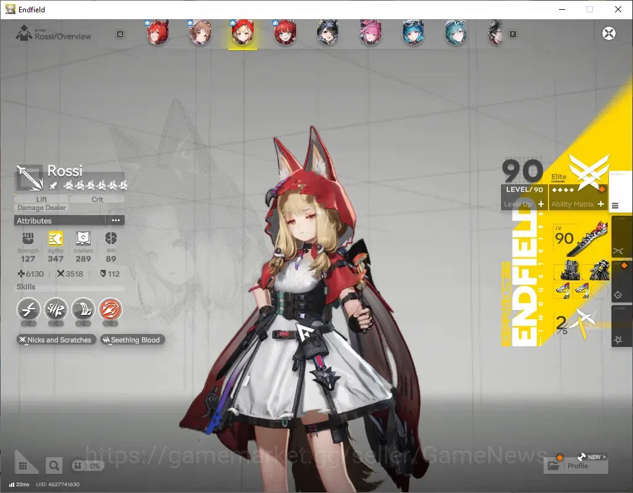
Task: Click the Lift tag
Action: 41,199
